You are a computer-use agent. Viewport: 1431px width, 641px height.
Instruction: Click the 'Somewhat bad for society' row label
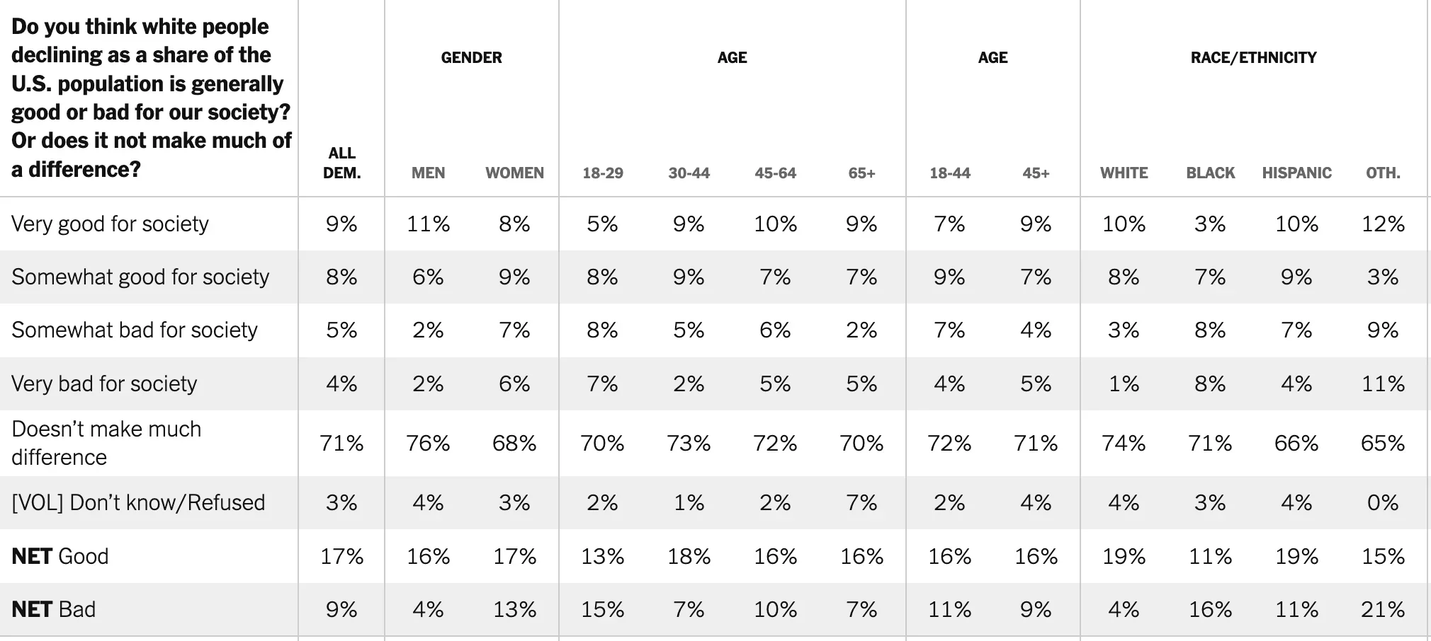(x=135, y=330)
